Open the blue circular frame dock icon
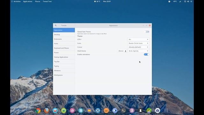This screenshot has width=204, height=115. [x=98, y=111]
